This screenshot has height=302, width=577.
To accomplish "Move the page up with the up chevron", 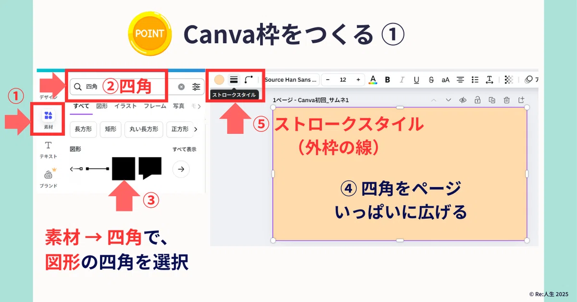I will pos(434,100).
